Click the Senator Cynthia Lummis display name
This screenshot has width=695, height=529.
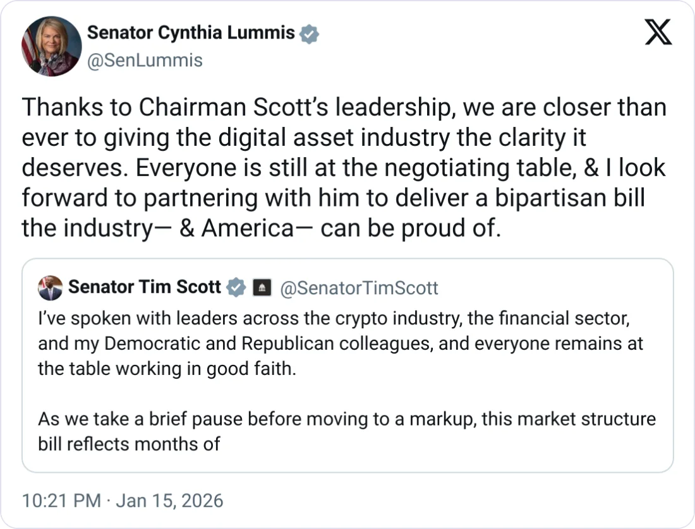[x=191, y=33]
